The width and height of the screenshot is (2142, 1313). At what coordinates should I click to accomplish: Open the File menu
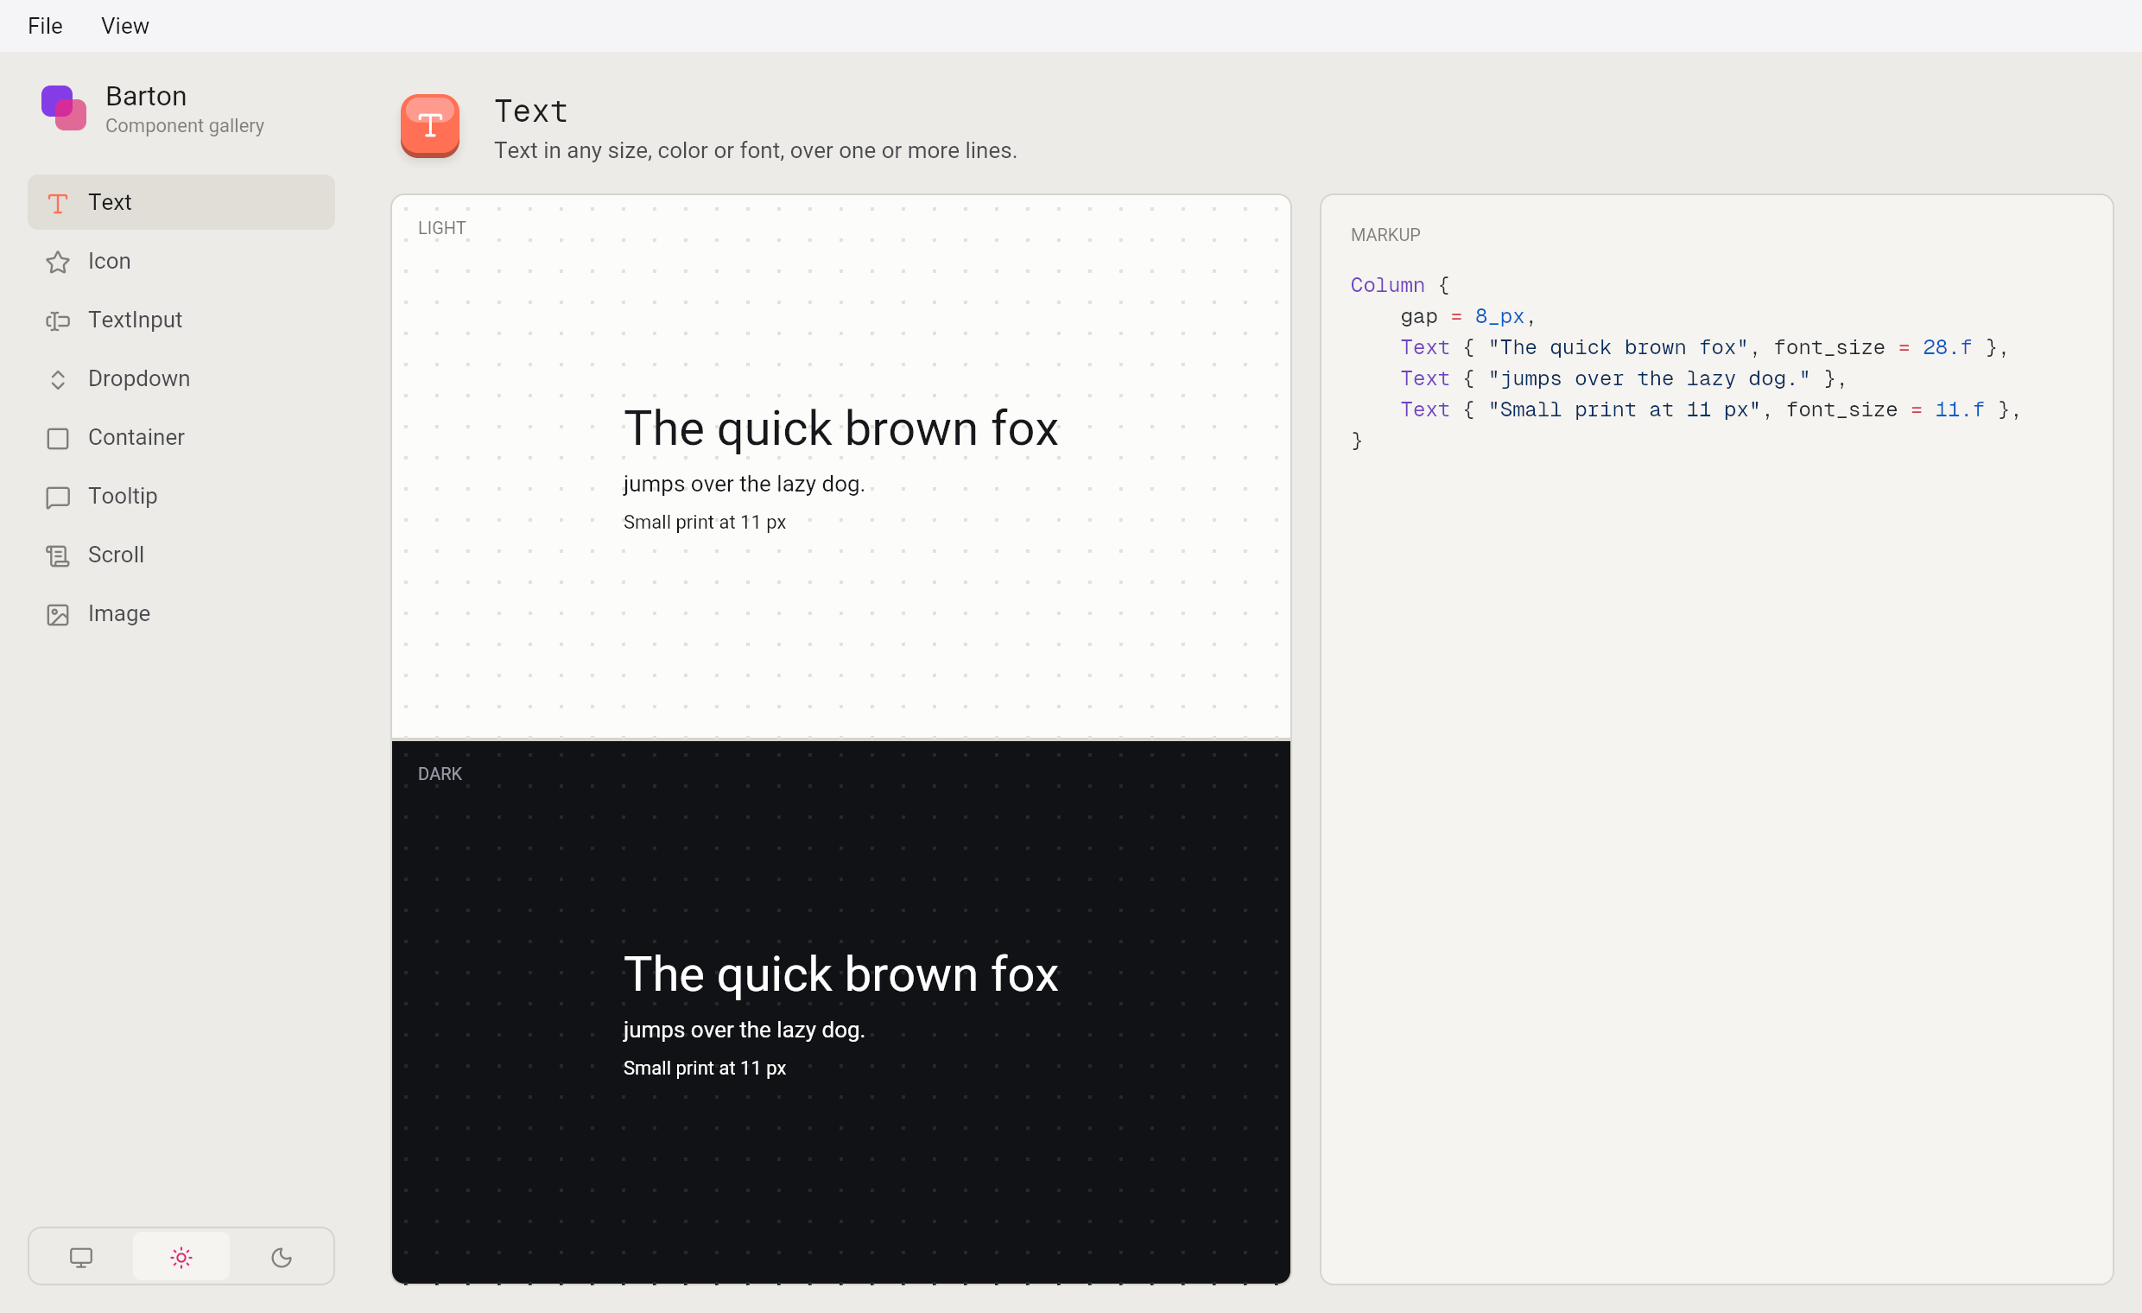tap(45, 26)
